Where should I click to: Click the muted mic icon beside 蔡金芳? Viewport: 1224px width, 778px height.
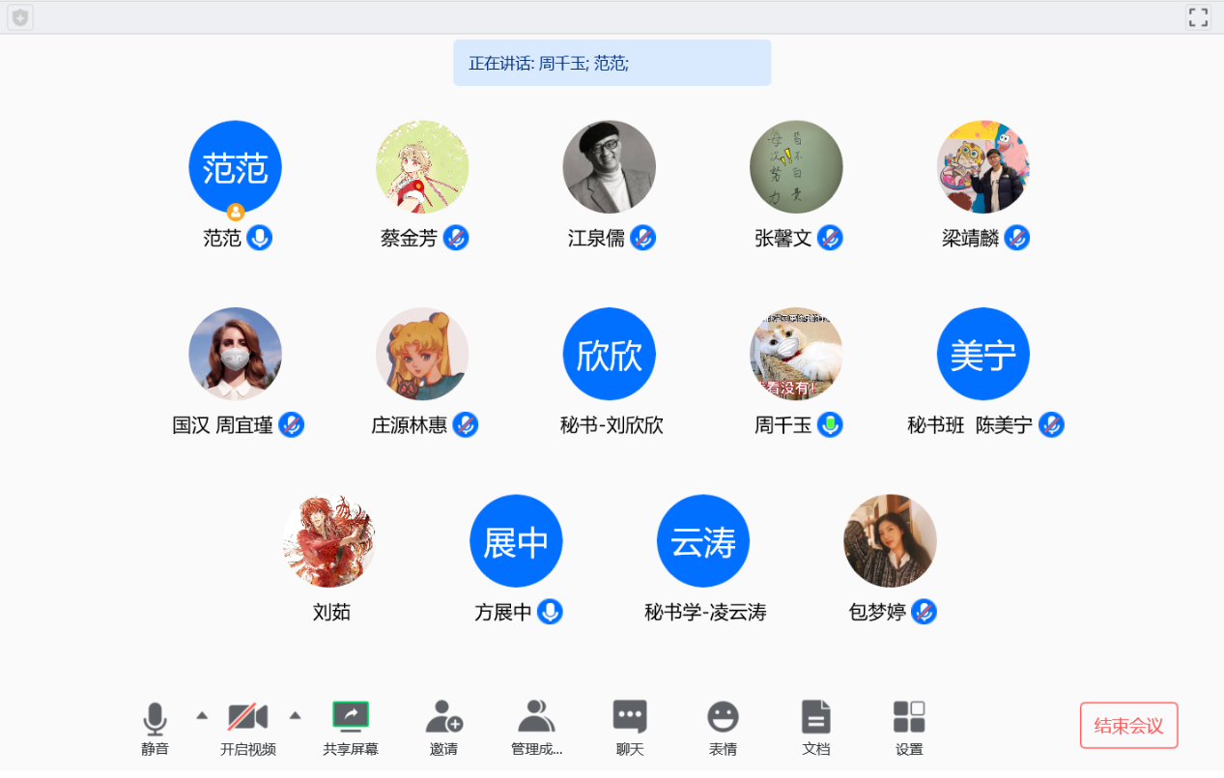[456, 238]
